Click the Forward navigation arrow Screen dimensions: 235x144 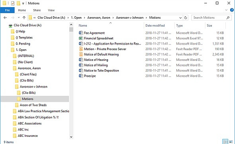click(x=13, y=18)
